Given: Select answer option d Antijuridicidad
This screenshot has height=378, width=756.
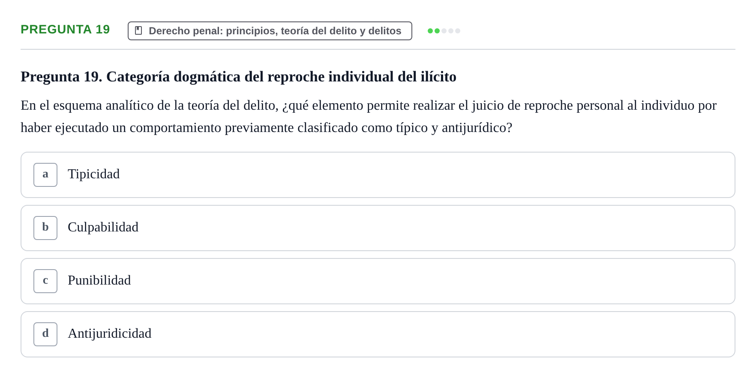Looking at the screenshot, I should click(x=378, y=334).
